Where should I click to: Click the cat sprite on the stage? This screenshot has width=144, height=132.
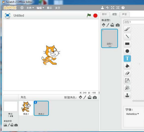pyautogui.click(x=51, y=55)
